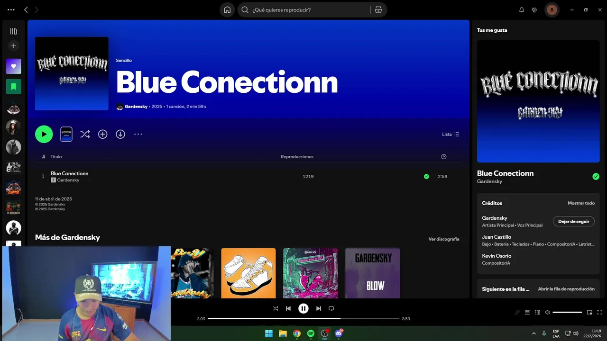
Task: Toggle green checkmark in Now Playing panel
Action: 596,177
